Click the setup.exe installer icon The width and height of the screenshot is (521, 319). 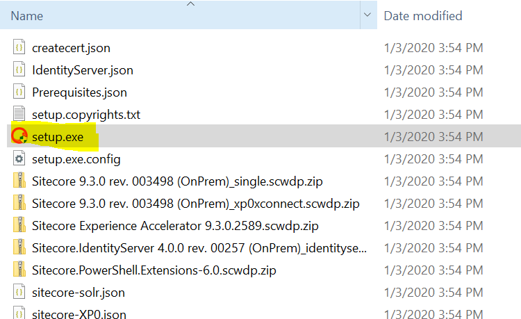point(19,136)
